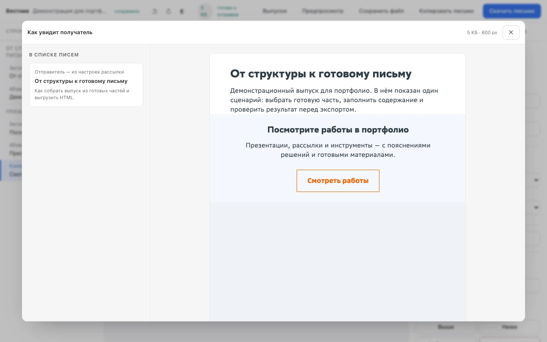This screenshot has height=342, width=547.
Task: Click the paragraph starting 'Демонстрационный выпуск для портфолио'
Action: (x=334, y=100)
